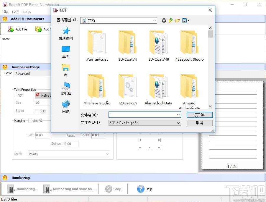
Task: Click the Bottom margin input field
Action: click(71, 144)
